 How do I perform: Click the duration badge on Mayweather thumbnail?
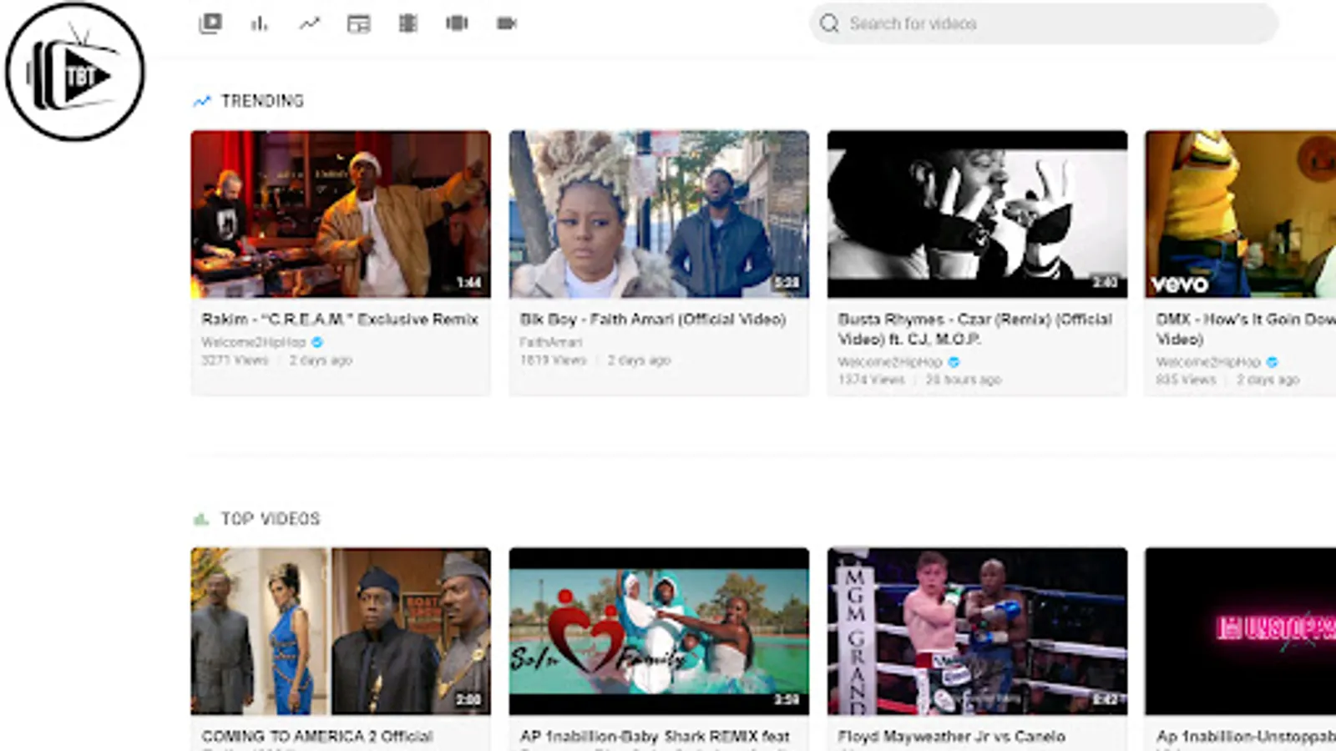point(1105,700)
